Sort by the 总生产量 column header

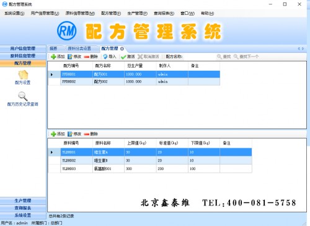tap(140, 66)
